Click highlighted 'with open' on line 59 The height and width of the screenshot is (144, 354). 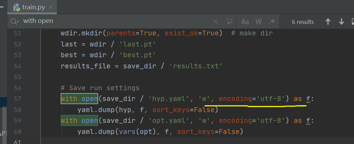(79, 120)
